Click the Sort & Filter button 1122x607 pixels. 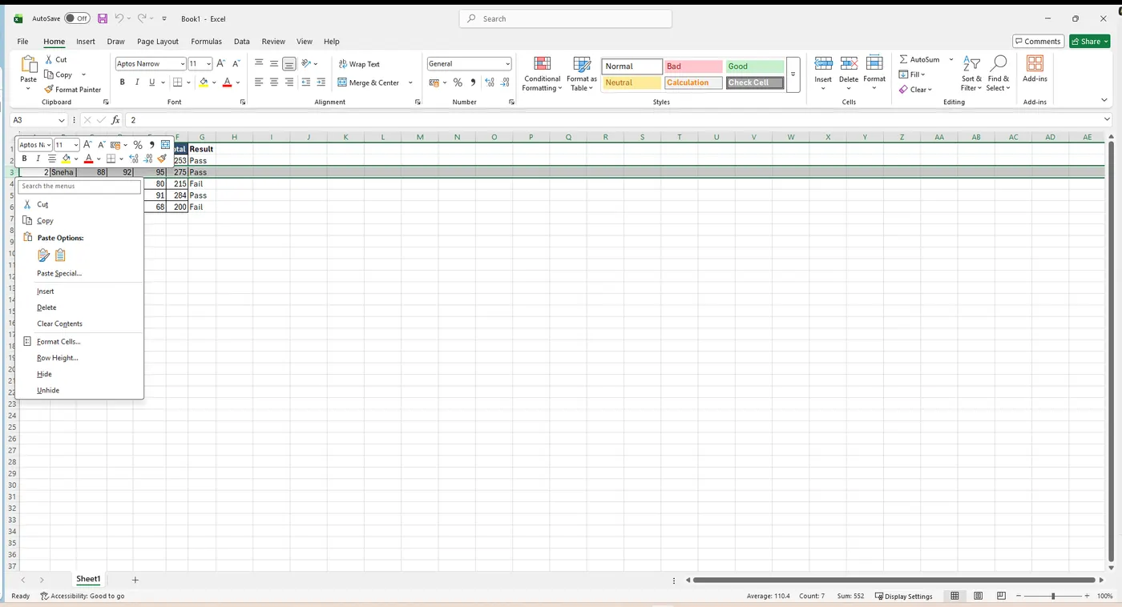(971, 73)
